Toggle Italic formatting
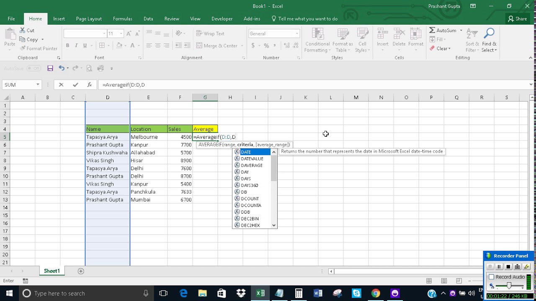The width and height of the screenshot is (536, 301). 76,46
